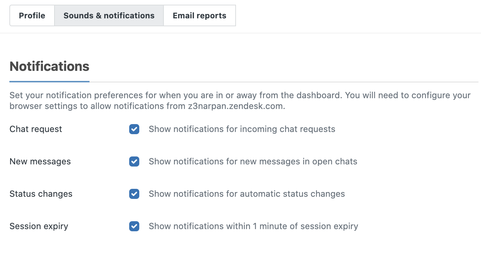The width and height of the screenshot is (481, 273).
Task: Disable the New messages notifications checkbox
Action: (x=134, y=161)
